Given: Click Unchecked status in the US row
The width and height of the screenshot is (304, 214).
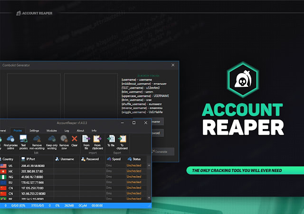Looking at the screenshot, I should [134, 166].
